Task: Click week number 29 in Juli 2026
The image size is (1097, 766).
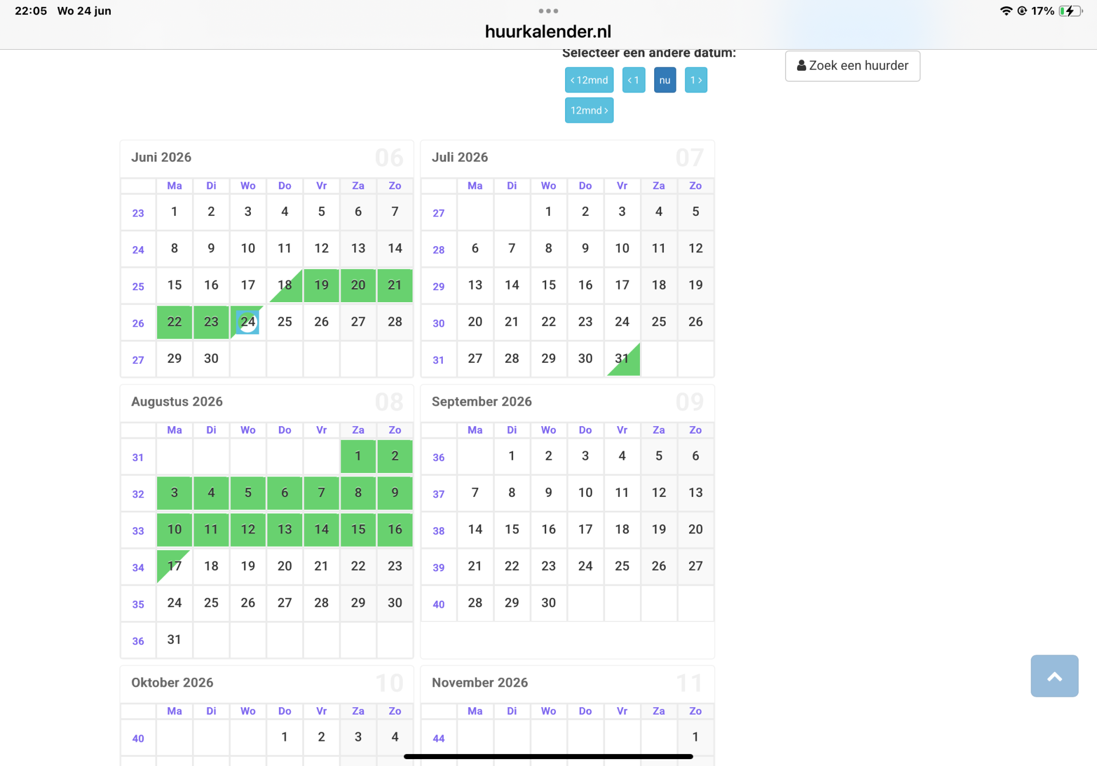Action: [439, 287]
